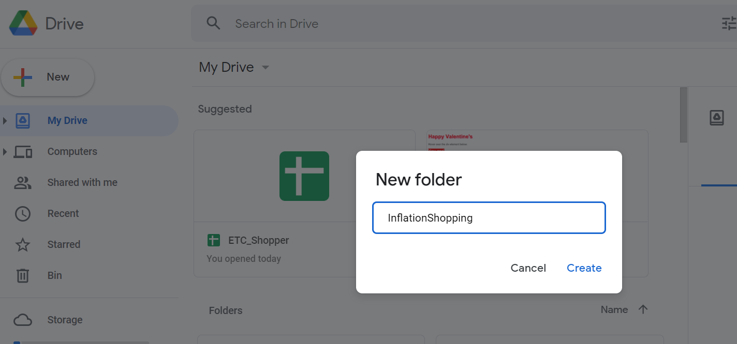This screenshot has width=737, height=344.
Task: Click the storage usage progress bar
Action: point(81,342)
